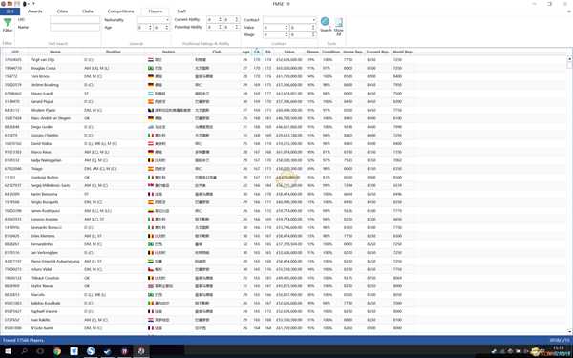Click the vertical scrollbar down arrow

point(569,331)
